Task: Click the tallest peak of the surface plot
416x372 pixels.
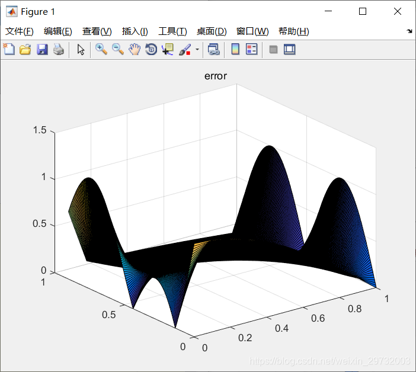Action: click(x=270, y=147)
